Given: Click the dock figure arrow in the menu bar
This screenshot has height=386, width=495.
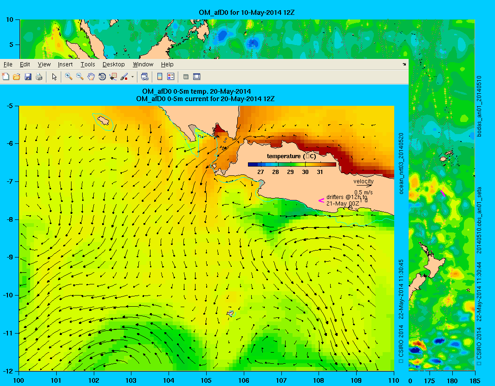Looking at the screenshot, I should pos(404,64).
